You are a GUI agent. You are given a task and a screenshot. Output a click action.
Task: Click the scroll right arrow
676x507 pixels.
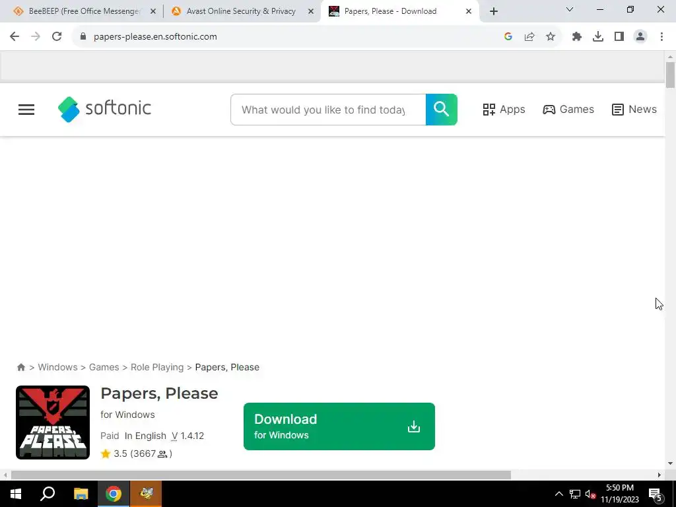(x=659, y=475)
